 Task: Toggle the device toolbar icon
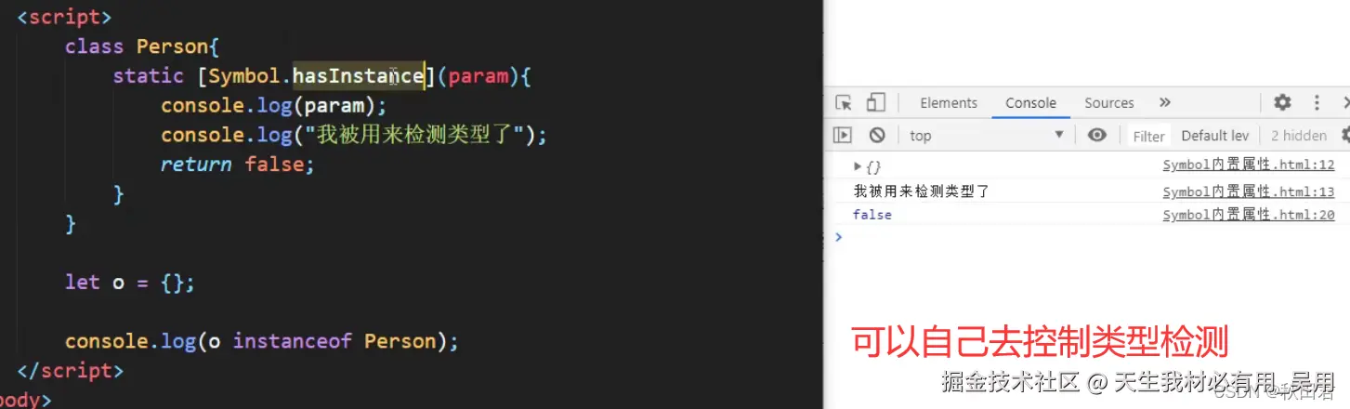875,103
